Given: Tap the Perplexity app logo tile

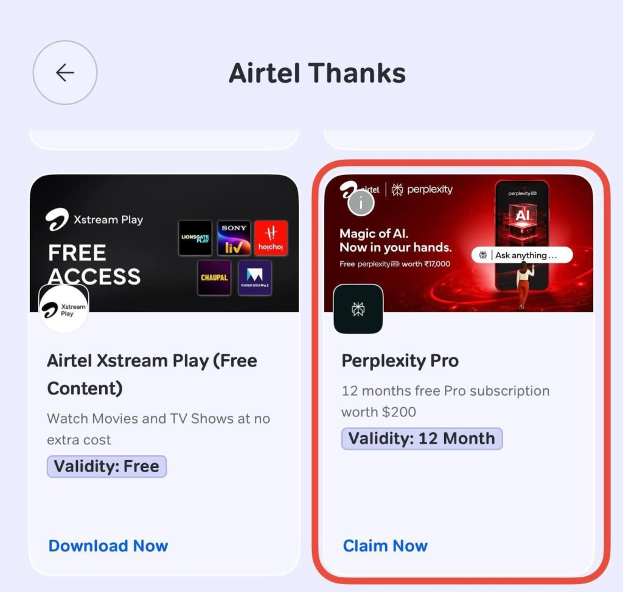Looking at the screenshot, I should point(358,309).
